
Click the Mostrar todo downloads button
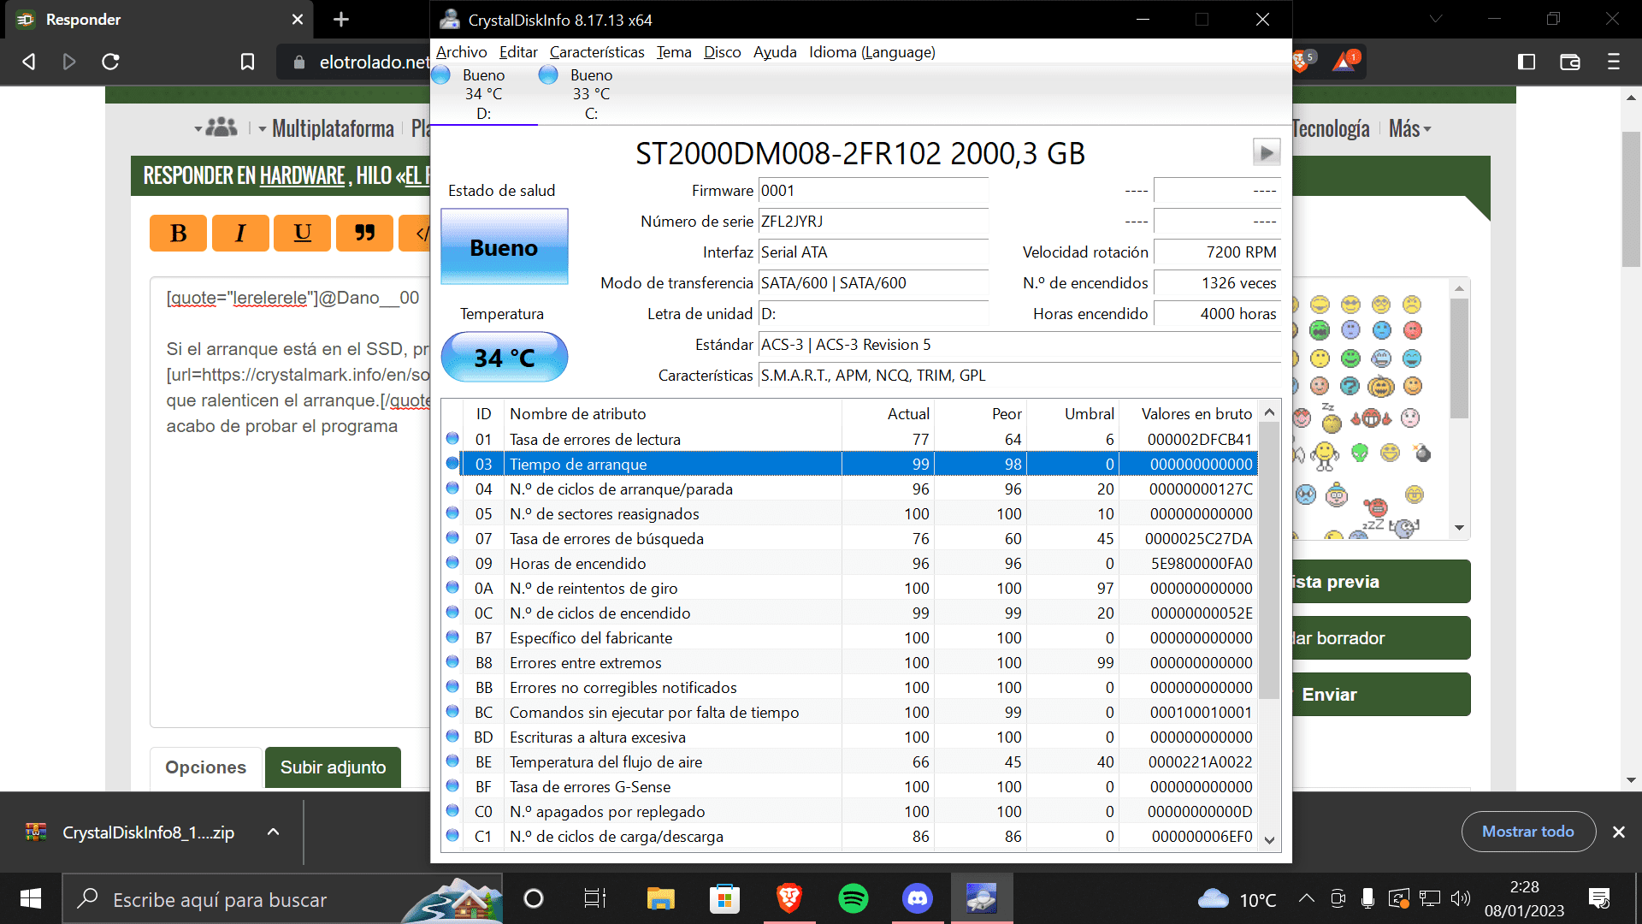(1527, 832)
